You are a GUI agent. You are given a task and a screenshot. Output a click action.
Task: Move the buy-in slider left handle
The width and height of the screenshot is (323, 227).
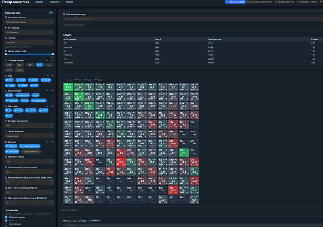(x=6, y=54)
